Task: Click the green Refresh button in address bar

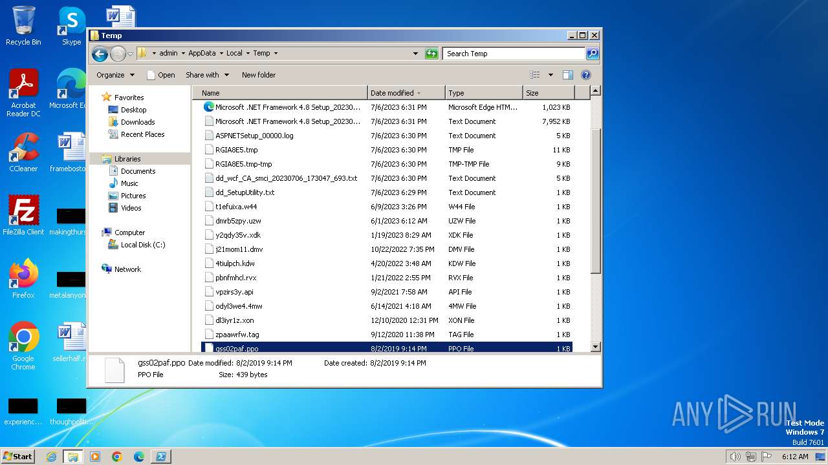Action: 431,54
